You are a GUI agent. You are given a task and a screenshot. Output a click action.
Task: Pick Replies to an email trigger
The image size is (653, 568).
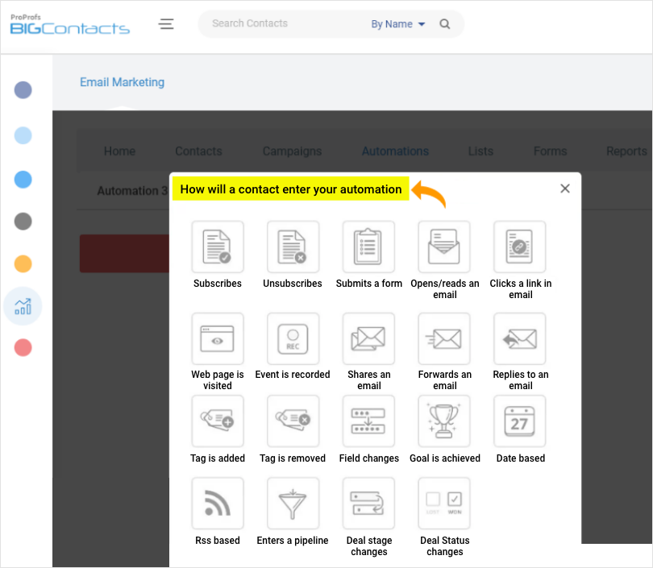pyautogui.click(x=520, y=338)
